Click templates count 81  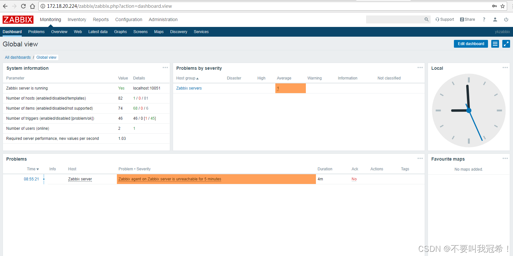tap(146, 98)
